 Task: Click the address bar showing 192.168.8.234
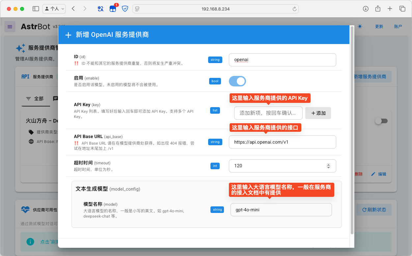(x=215, y=9)
